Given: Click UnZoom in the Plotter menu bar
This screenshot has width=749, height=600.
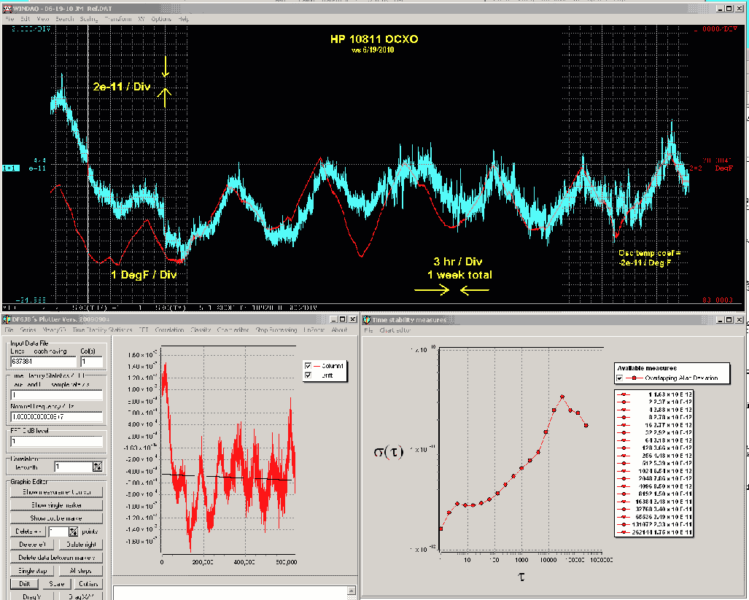Looking at the screenshot, I should coord(314,330).
